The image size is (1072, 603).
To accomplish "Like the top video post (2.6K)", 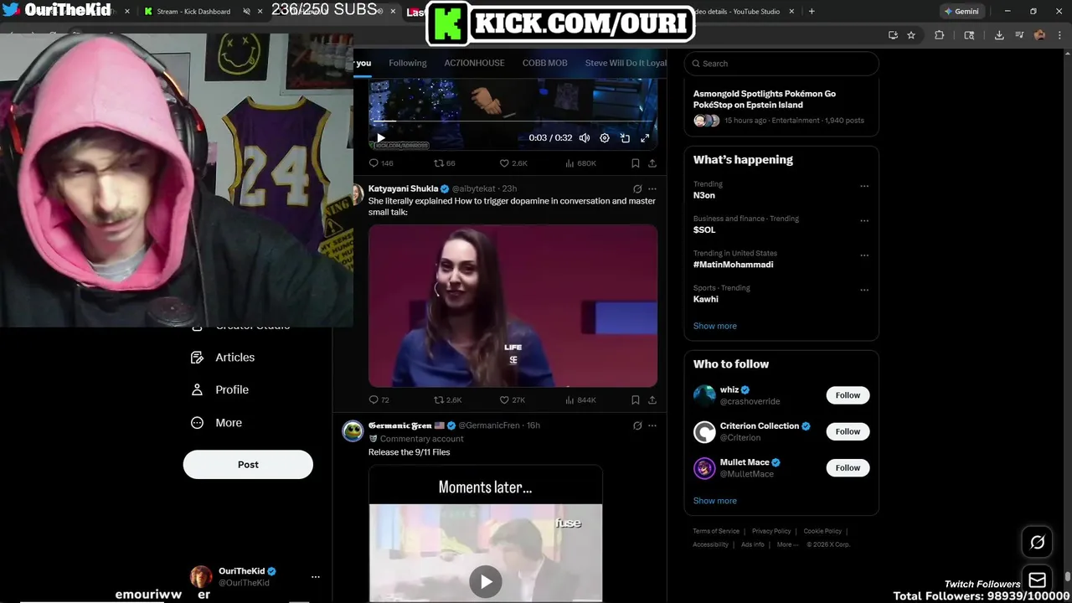I will pyautogui.click(x=513, y=163).
